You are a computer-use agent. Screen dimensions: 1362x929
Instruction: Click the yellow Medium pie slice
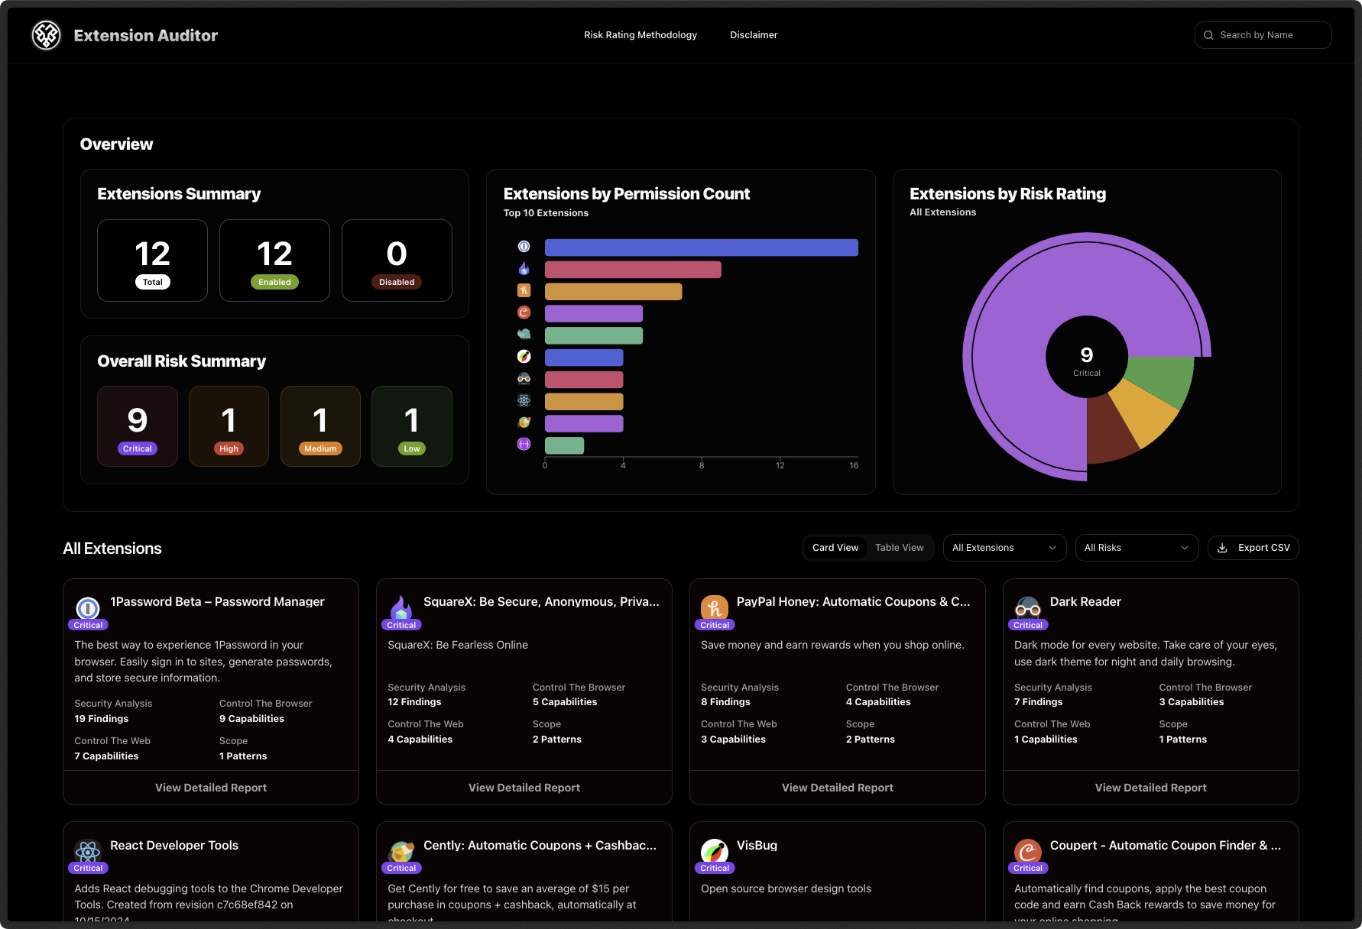pos(1144,413)
